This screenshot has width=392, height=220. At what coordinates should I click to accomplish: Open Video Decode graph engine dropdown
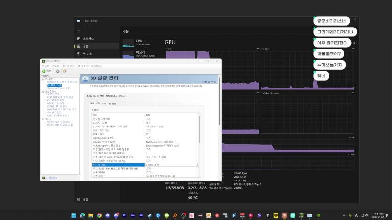(270, 93)
